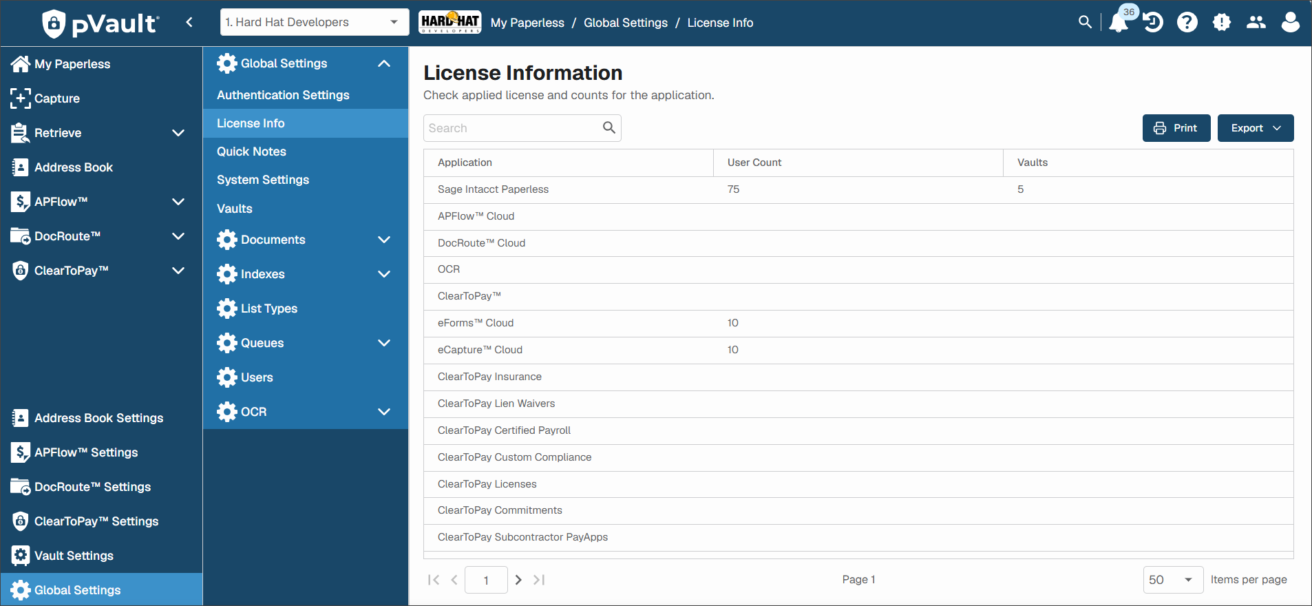Collapse the Global Settings section chevron
The width and height of the screenshot is (1312, 606).
pyautogui.click(x=384, y=63)
